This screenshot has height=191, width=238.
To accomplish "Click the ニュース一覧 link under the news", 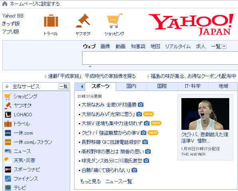I will click(x=119, y=181).
